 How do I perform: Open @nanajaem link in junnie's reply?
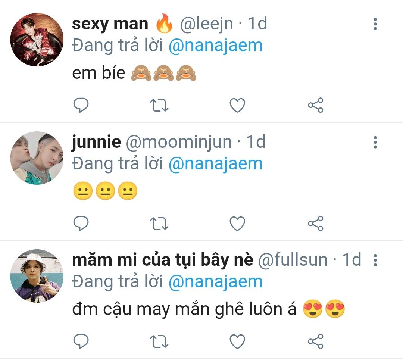[x=216, y=164]
